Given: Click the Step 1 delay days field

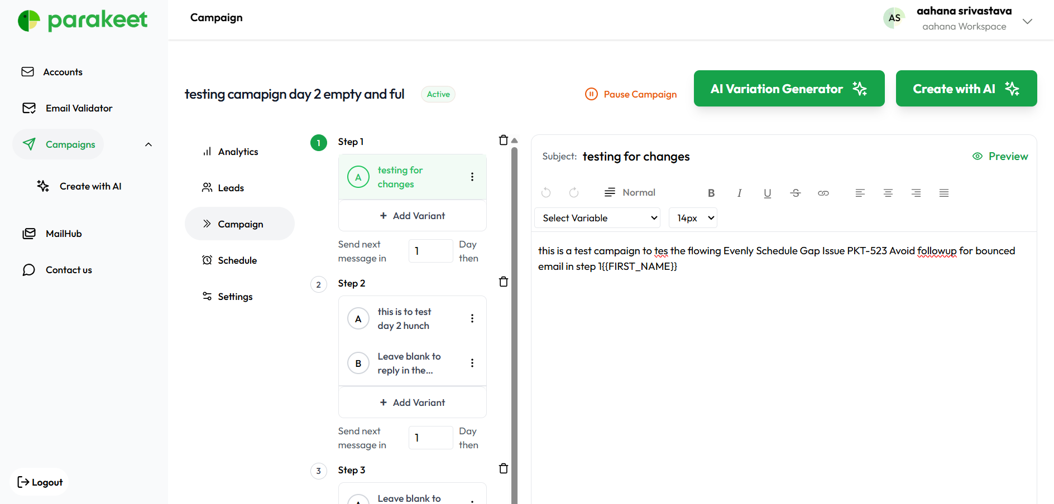Looking at the screenshot, I should tap(430, 251).
